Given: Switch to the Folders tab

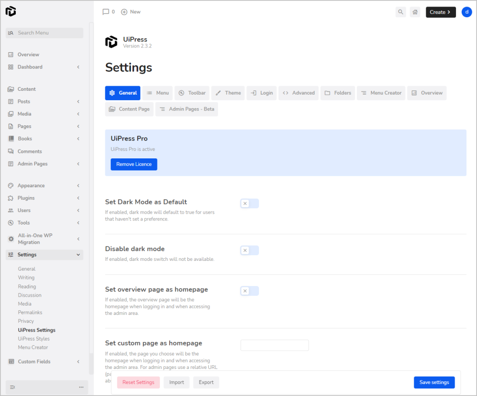Looking at the screenshot, I should point(338,93).
